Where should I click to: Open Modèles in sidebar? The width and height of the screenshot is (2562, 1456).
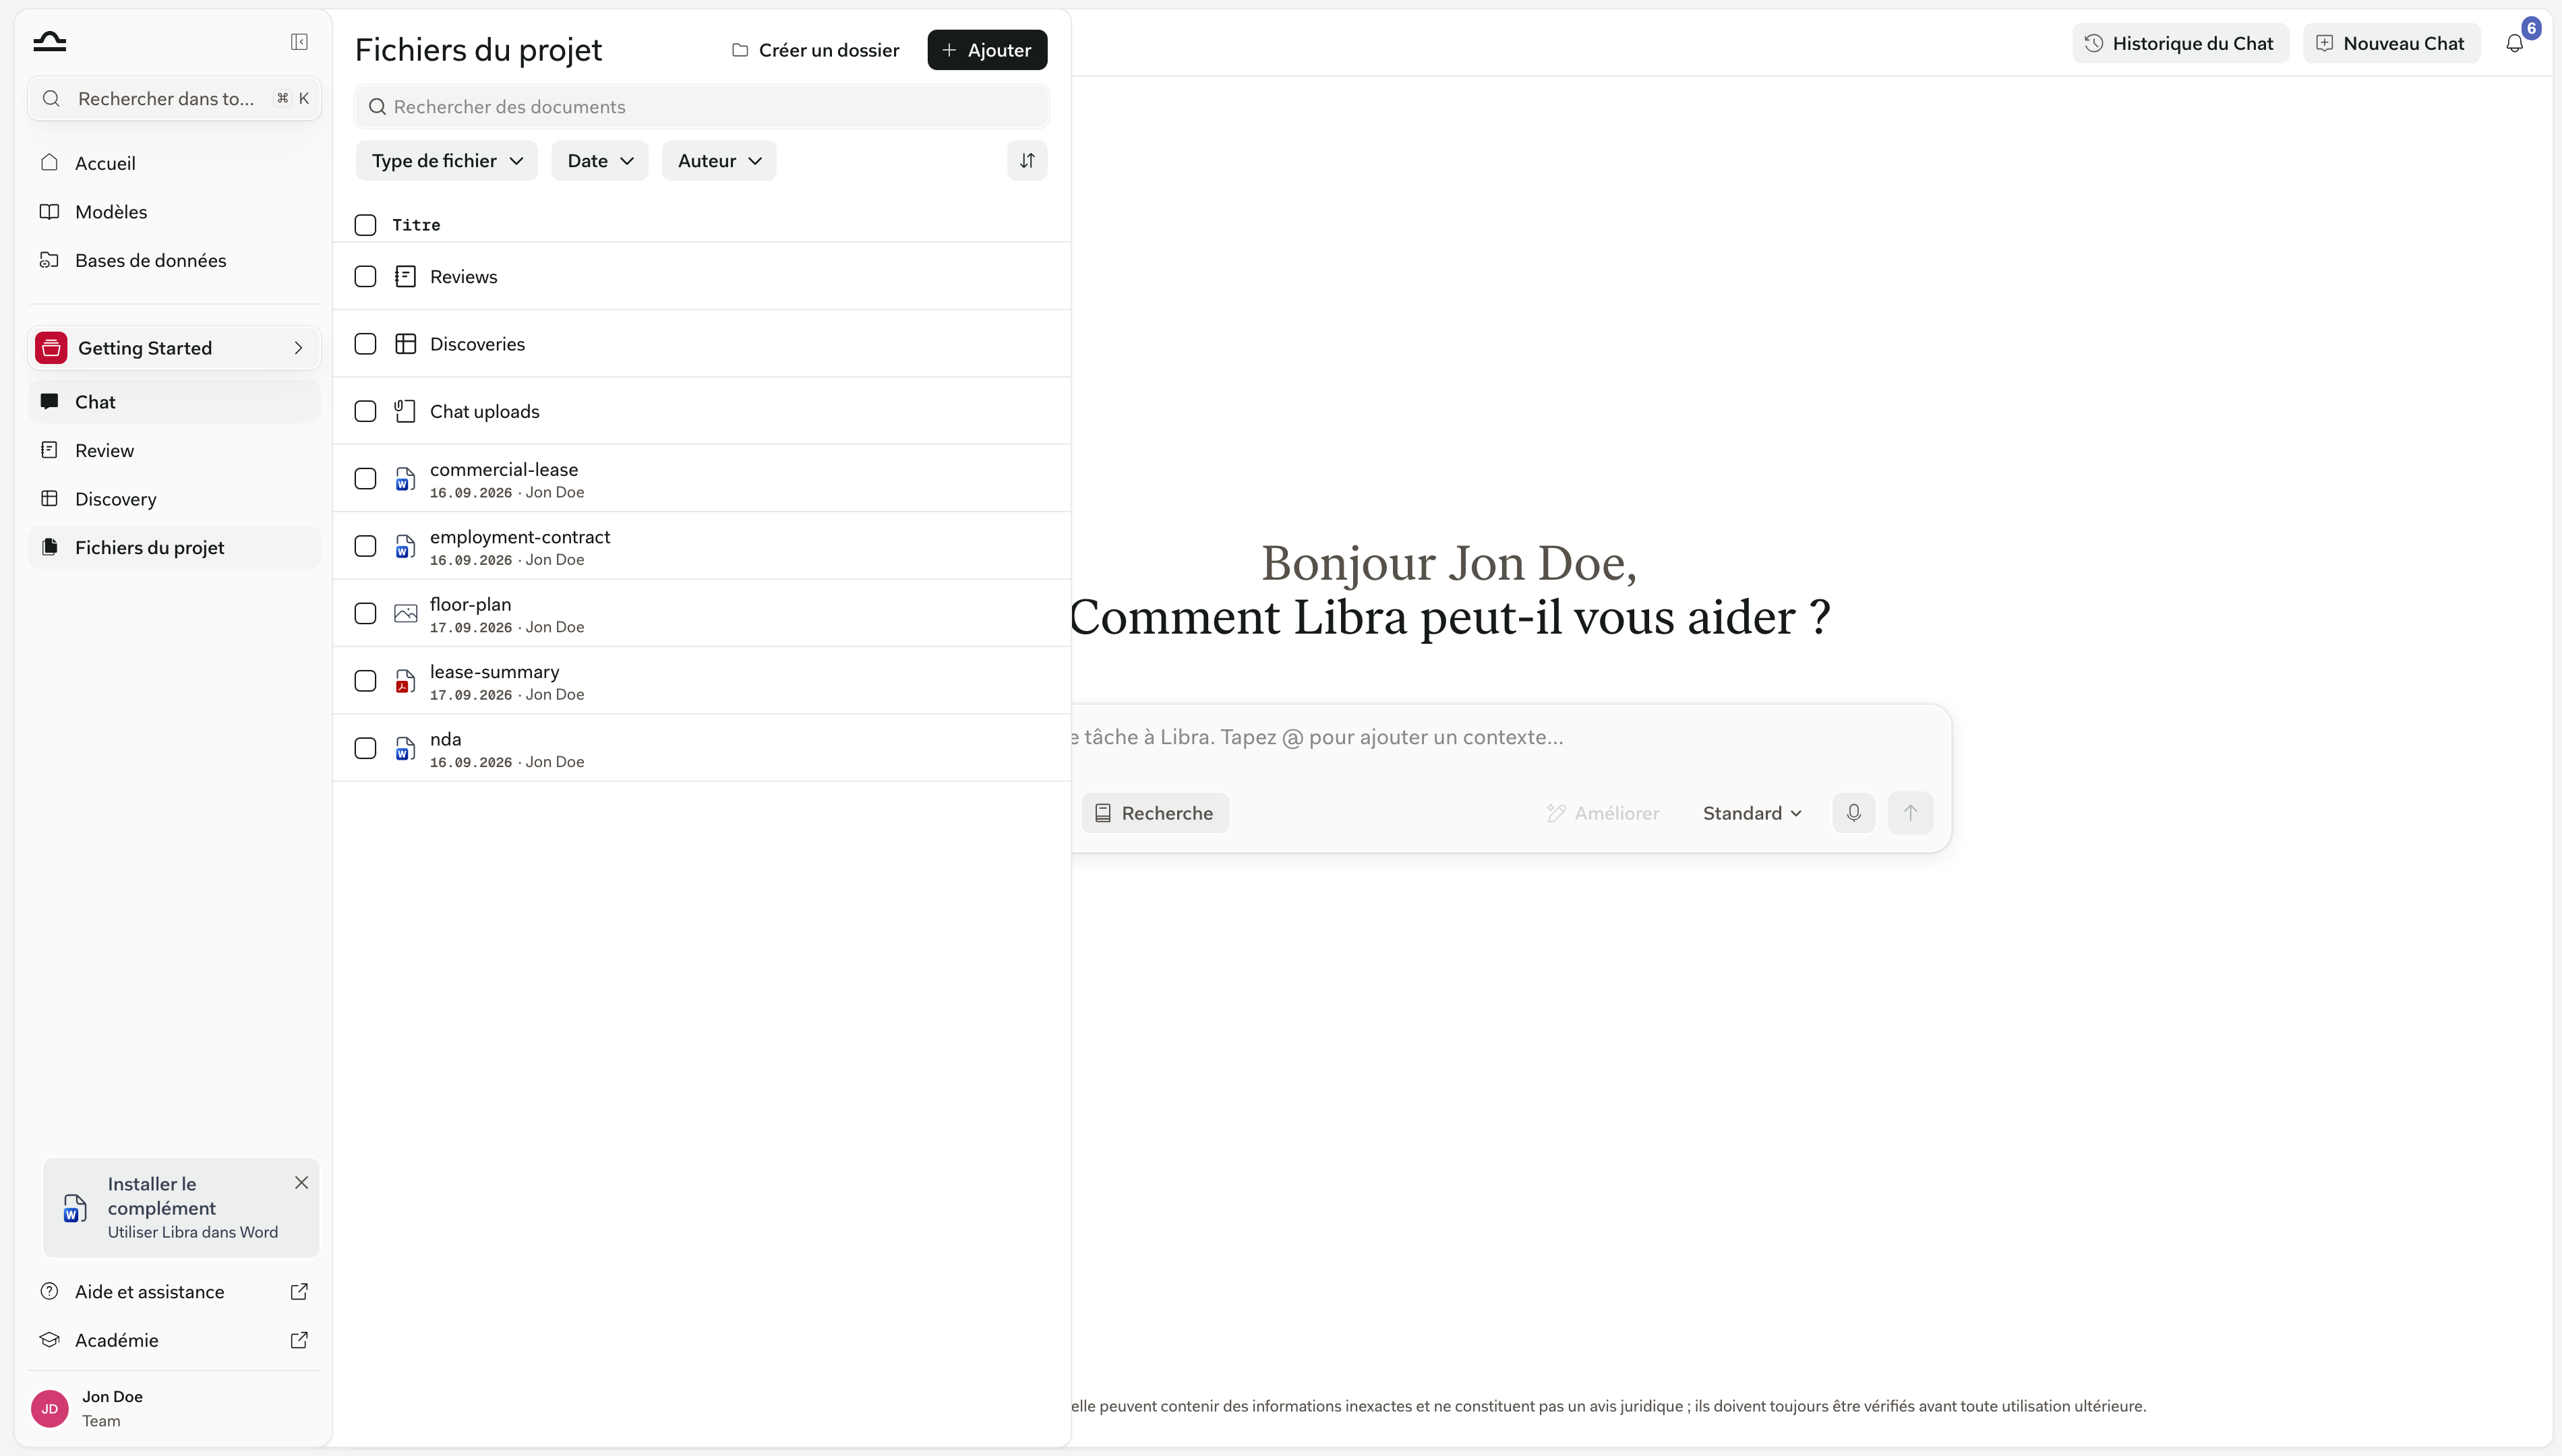tap(174, 212)
